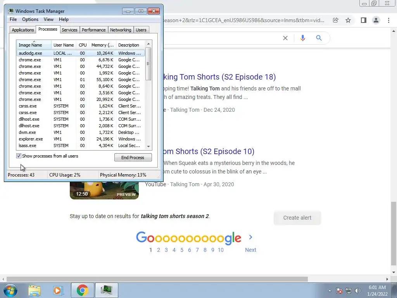Open the Options menu in Task Manager
This screenshot has width=397, height=298.
30,19
